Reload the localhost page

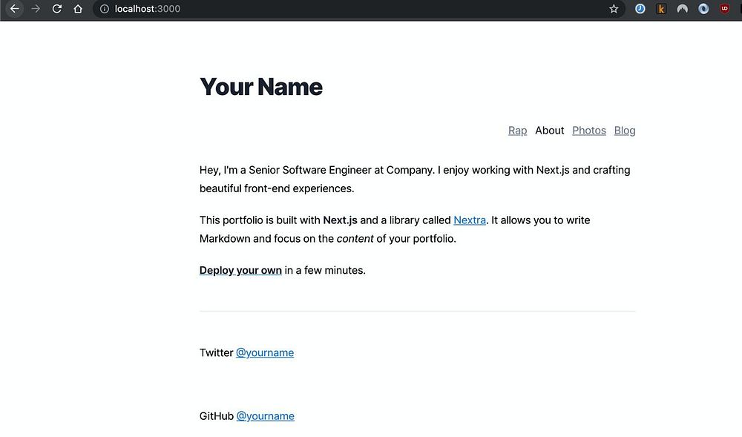click(57, 9)
